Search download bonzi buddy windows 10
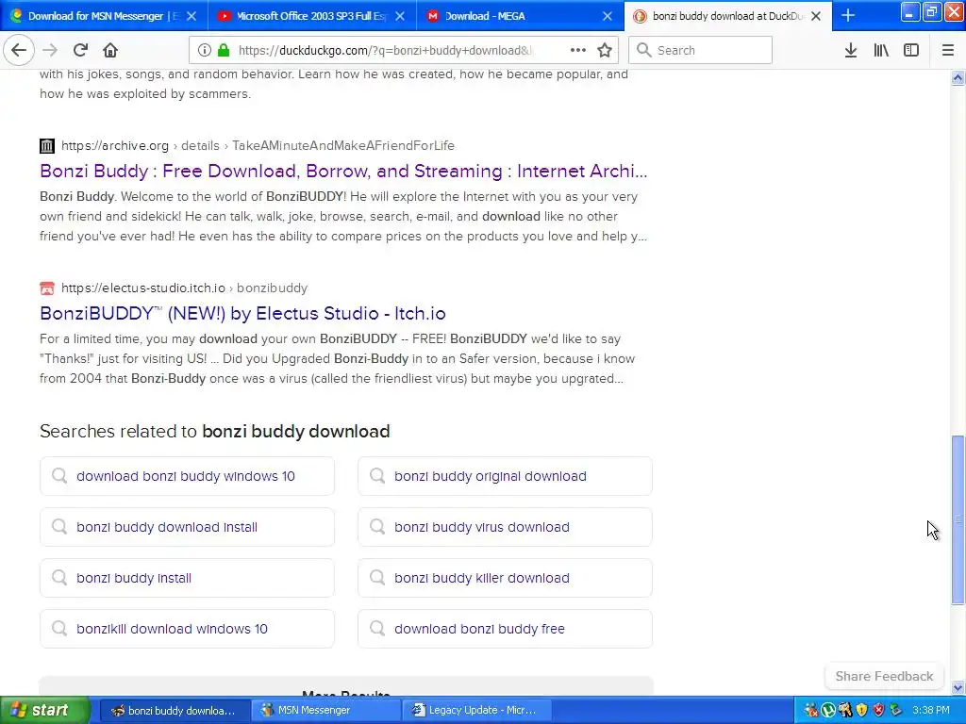The image size is (966, 724). point(187,476)
